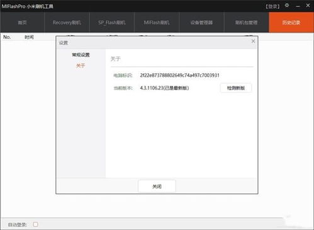The image size is (314, 230).
Task: Open 常规设置 in settings sidebar
Action: click(x=81, y=55)
